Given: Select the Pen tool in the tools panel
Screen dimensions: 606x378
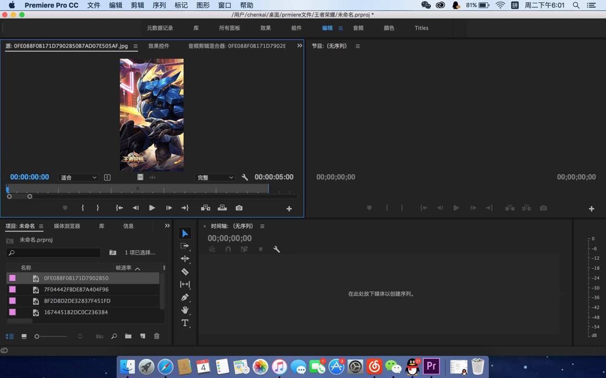Looking at the screenshot, I should [185, 297].
